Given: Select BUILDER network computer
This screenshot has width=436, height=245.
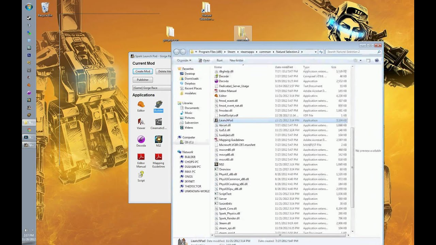Looking at the screenshot, I should [190, 157].
